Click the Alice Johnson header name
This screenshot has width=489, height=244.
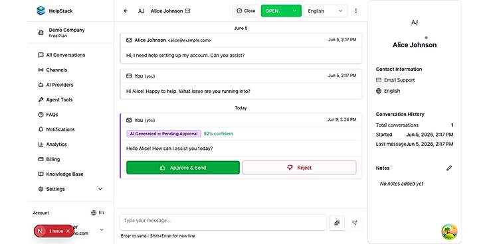click(167, 11)
